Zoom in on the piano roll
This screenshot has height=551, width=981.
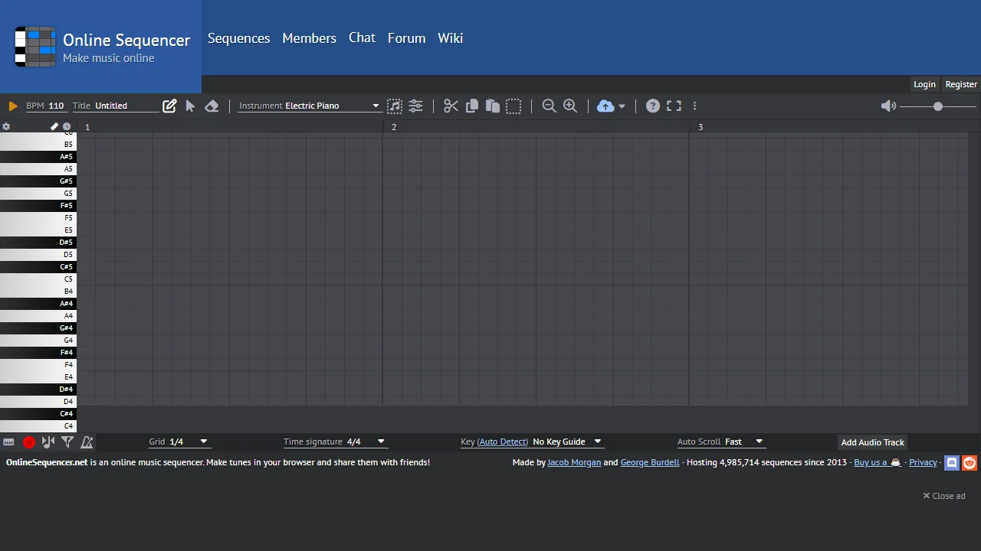pos(569,106)
